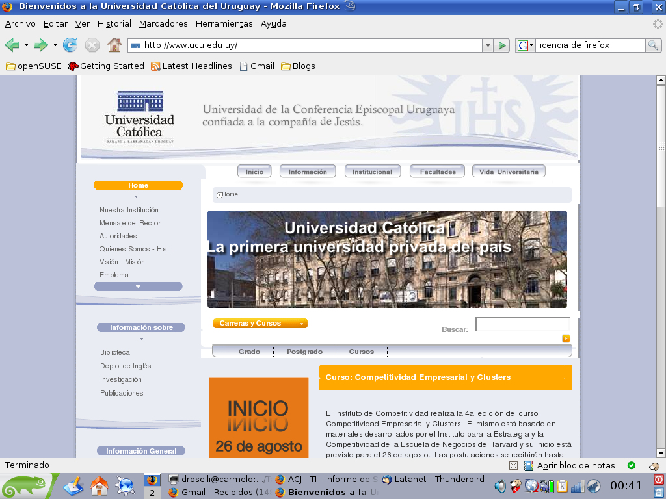Open the openSUSE bookmarks folder
This screenshot has height=499, width=666.
34,66
